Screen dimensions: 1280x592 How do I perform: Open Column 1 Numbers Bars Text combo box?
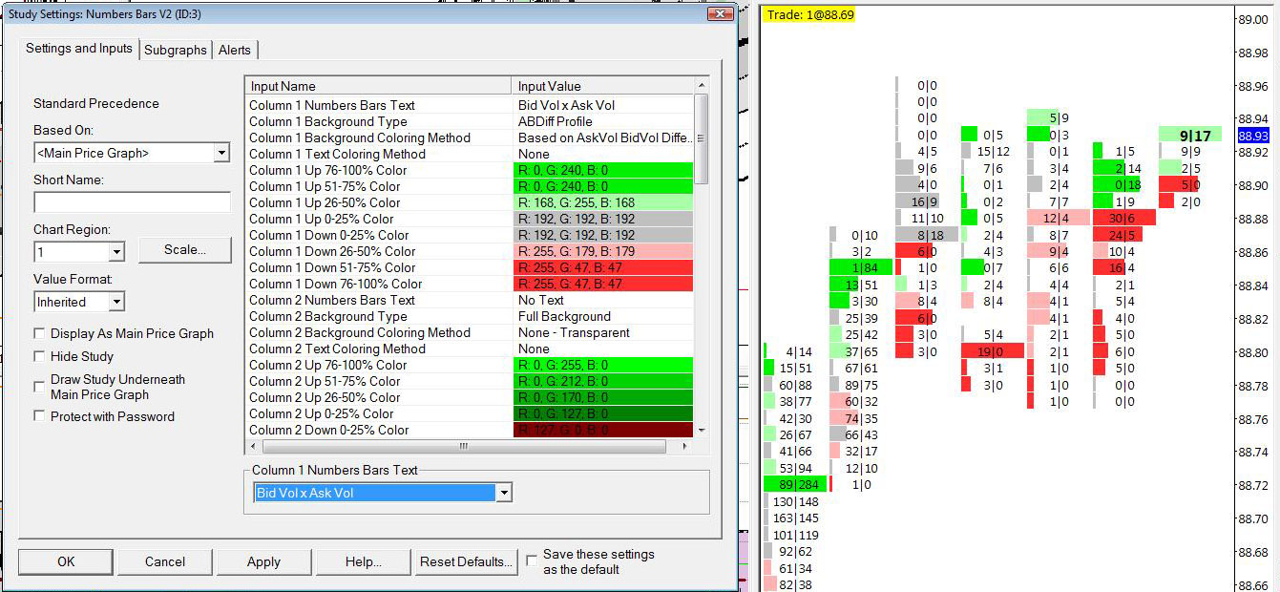coord(504,493)
